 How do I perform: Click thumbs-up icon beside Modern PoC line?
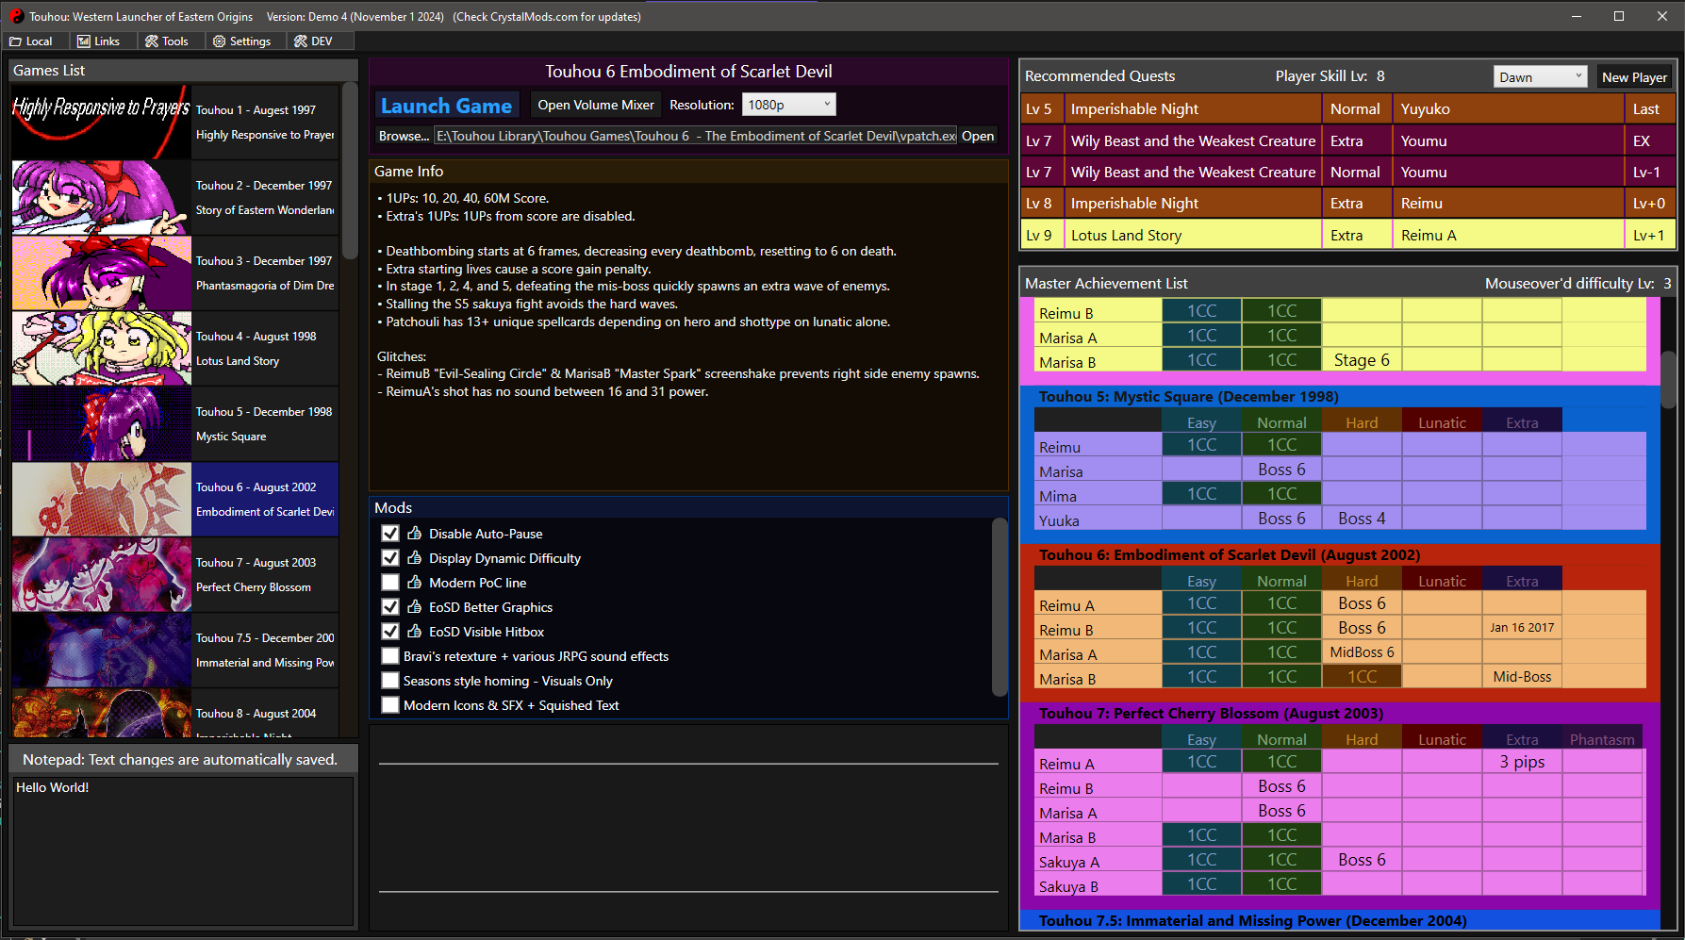pyautogui.click(x=414, y=583)
